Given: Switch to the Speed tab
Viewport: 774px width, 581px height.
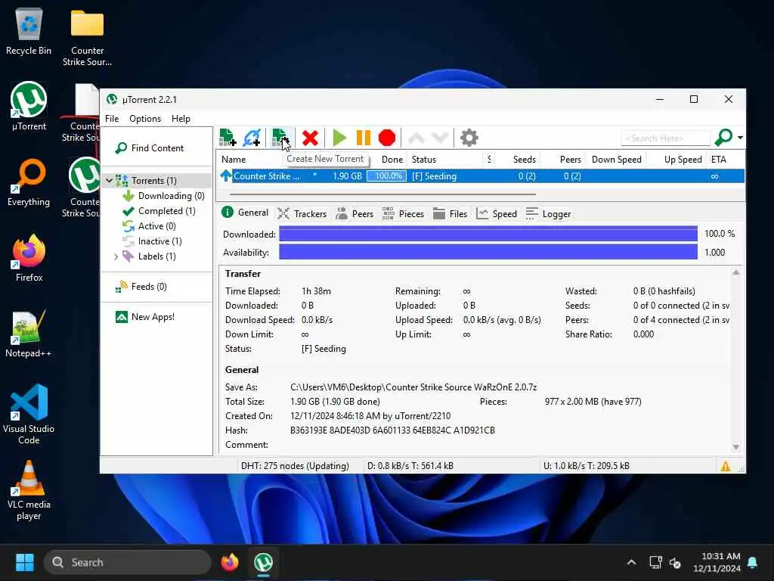Looking at the screenshot, I should 497,214.
